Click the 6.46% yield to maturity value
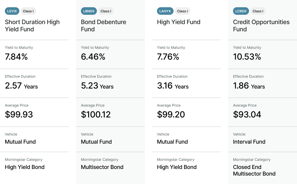 point(93,57)
